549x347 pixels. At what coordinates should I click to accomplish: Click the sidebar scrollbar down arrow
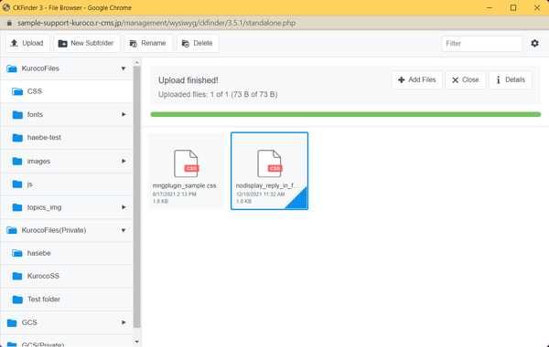click(x=137, y=342)
